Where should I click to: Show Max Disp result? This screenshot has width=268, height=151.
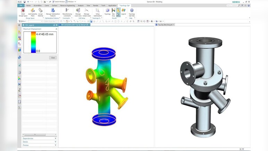(113, 12)
